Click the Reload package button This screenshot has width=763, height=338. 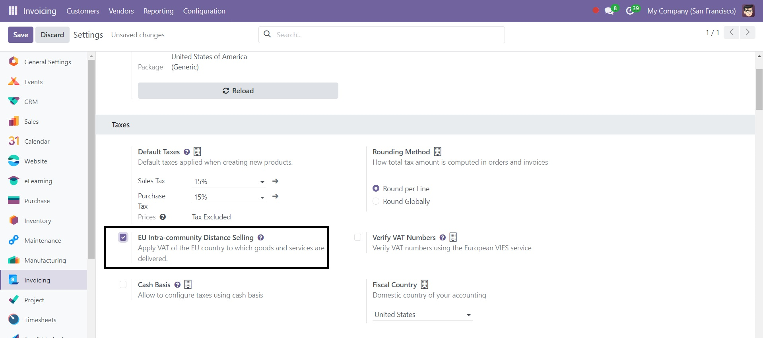pos(238,90)
